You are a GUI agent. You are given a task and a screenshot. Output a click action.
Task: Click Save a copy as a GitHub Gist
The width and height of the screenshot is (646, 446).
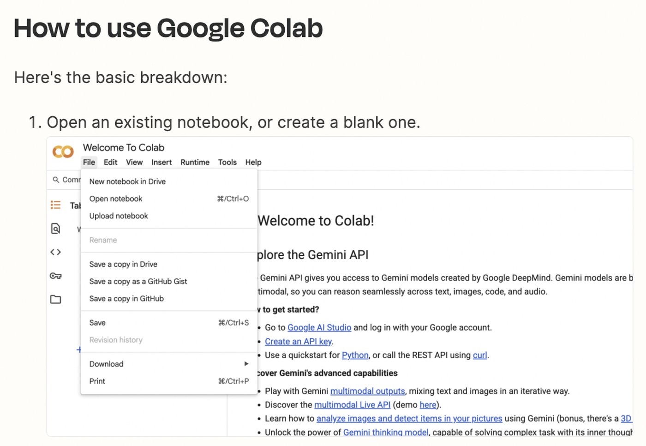pos(138,281)
